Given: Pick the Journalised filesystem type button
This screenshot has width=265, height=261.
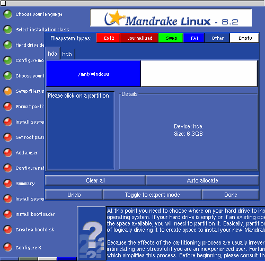Looking at the screenshot, I should 139,38.
